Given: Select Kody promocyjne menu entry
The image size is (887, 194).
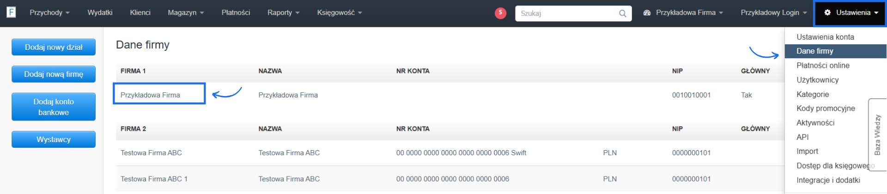Looking at the screenshot, I should (826, 109).
